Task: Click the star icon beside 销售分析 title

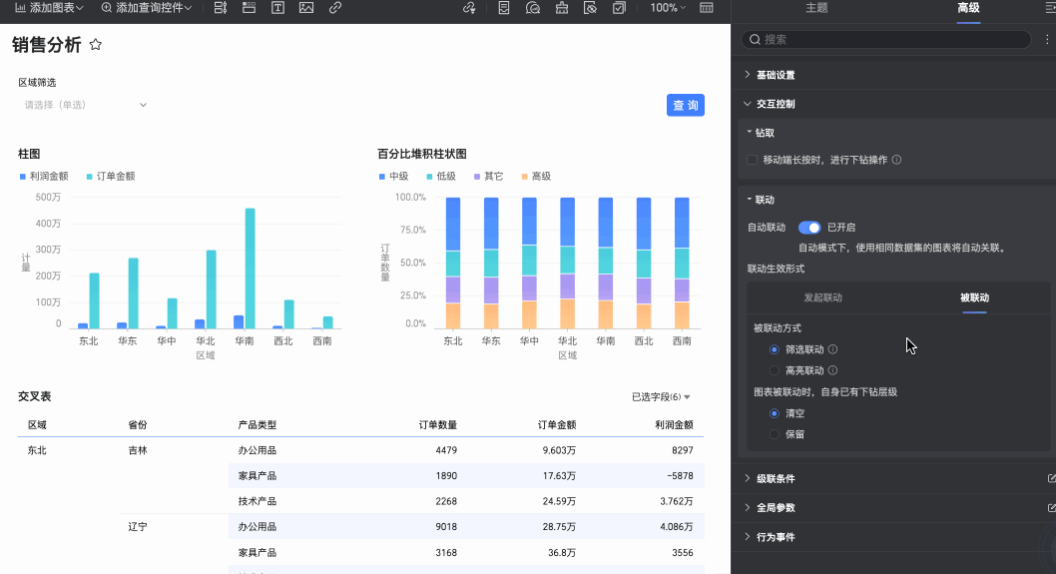Action: (x=96, y=45)
